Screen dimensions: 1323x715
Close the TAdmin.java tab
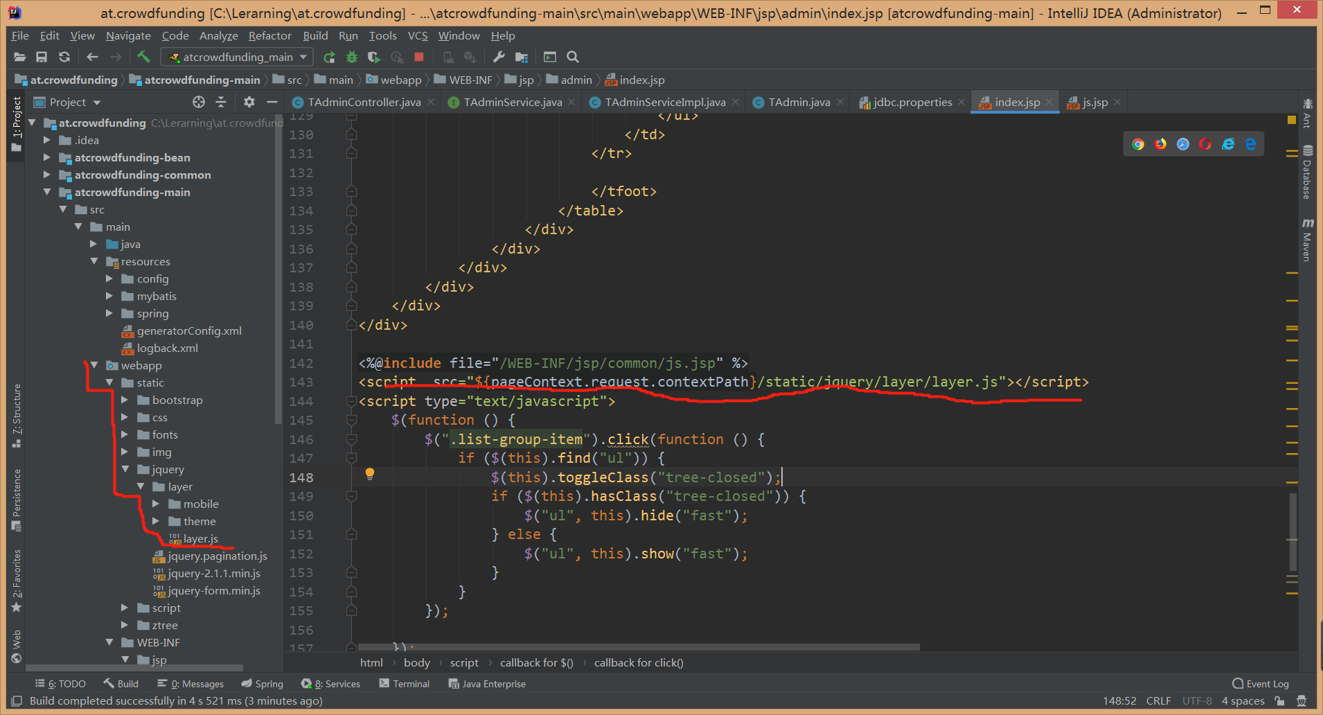(840, 102)
